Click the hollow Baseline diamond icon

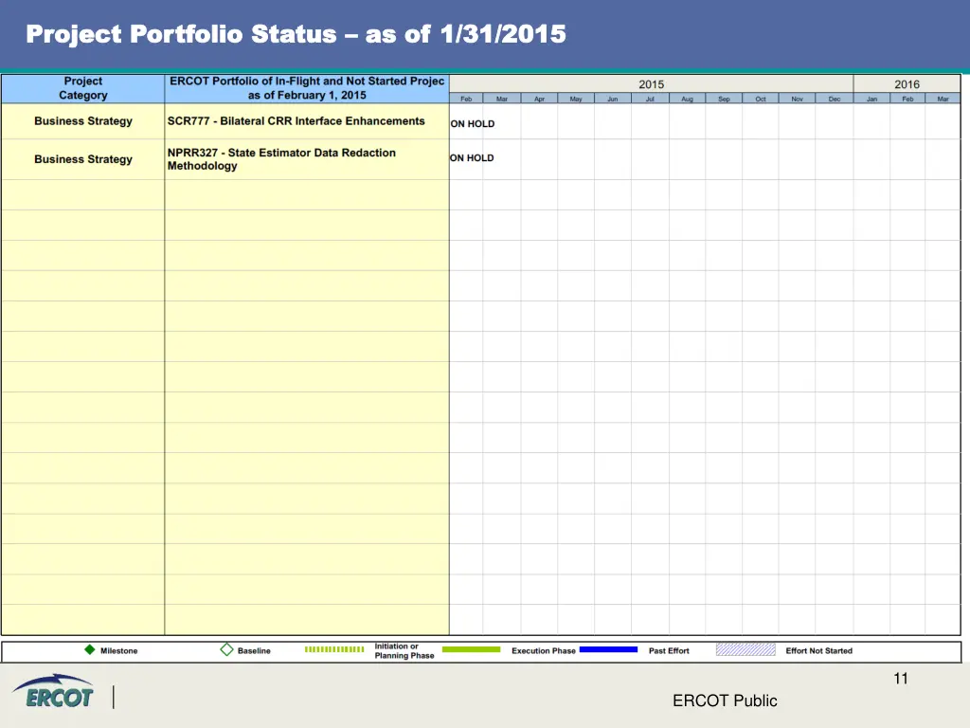point(226,649)
